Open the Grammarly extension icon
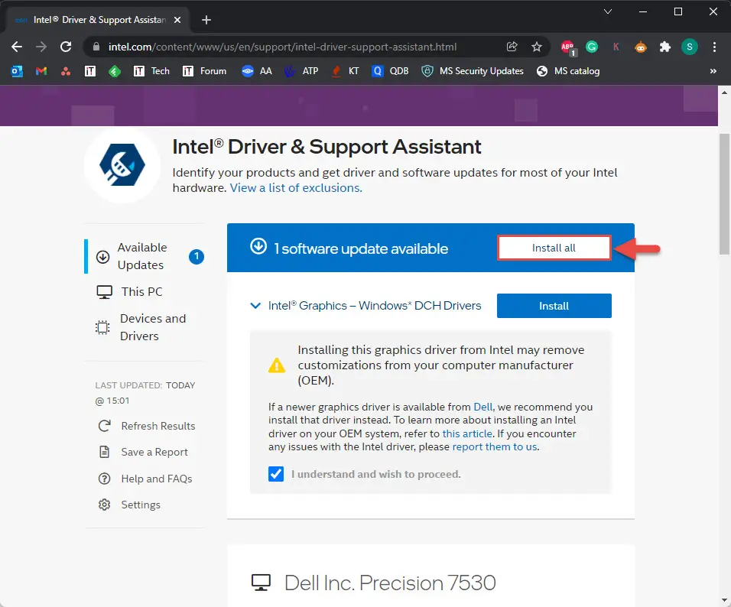This screenshot has width=731, height=607. click(x=592, y=47)
